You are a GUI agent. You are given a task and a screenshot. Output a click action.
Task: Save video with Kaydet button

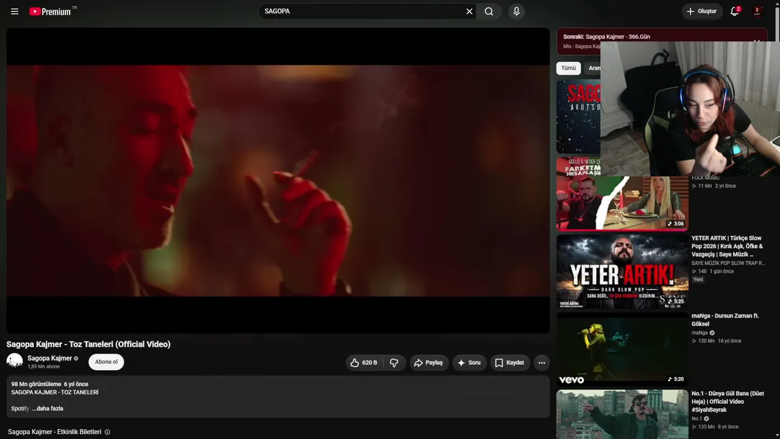click(x=509, y=363)
